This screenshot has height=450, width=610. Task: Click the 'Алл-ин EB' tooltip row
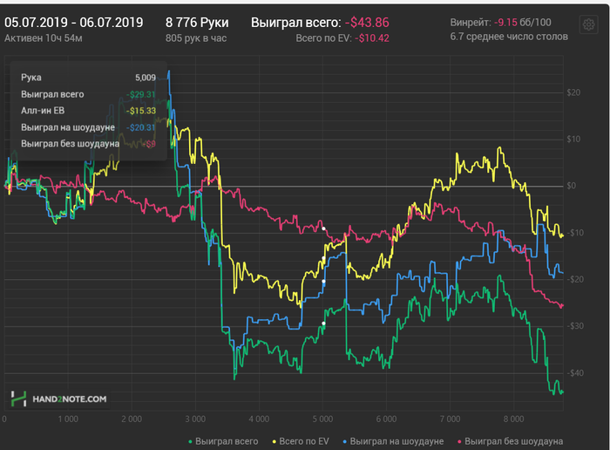click(87, 111)
